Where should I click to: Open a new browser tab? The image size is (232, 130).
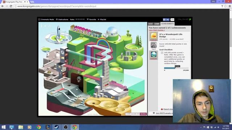[x=32, y=2]
